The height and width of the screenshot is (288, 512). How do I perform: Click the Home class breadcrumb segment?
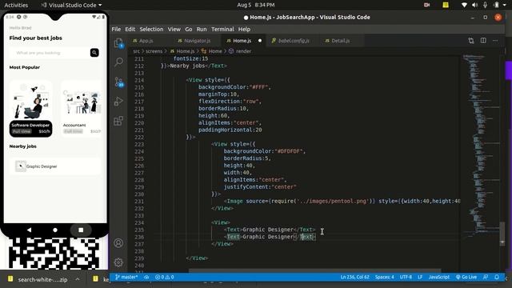[x=215, y=51]
